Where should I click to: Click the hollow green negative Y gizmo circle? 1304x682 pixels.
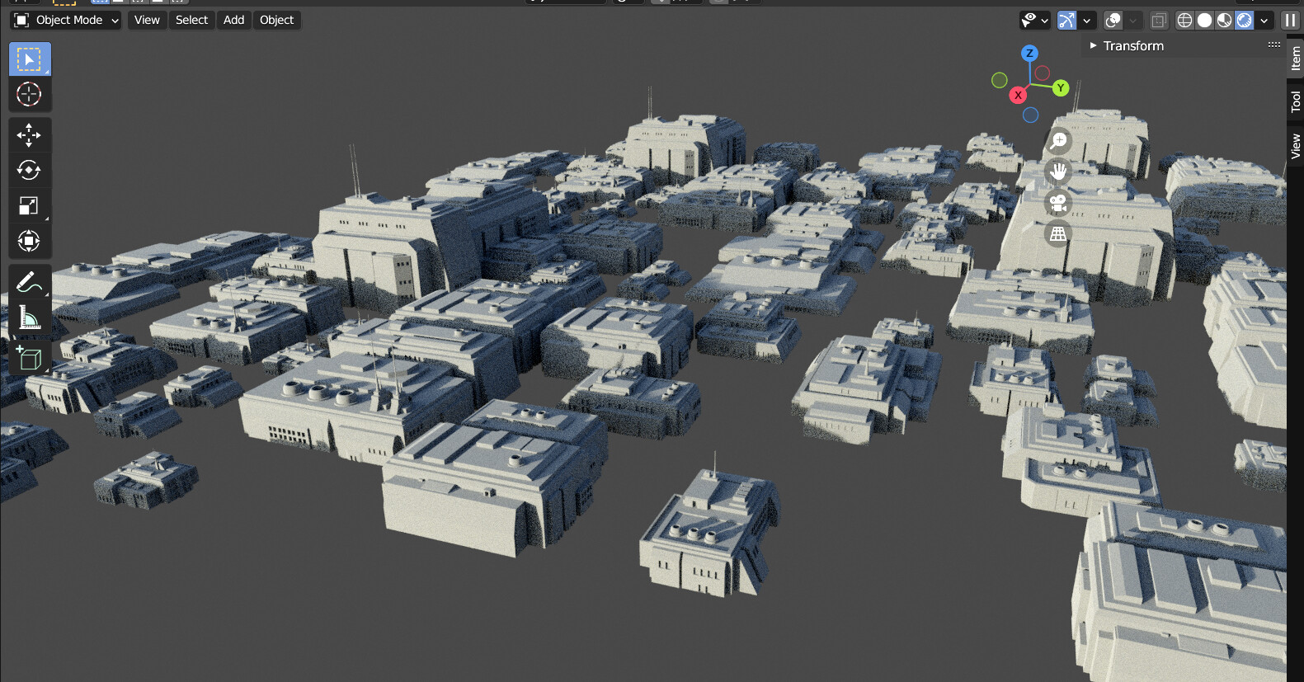tap(999, 80)
